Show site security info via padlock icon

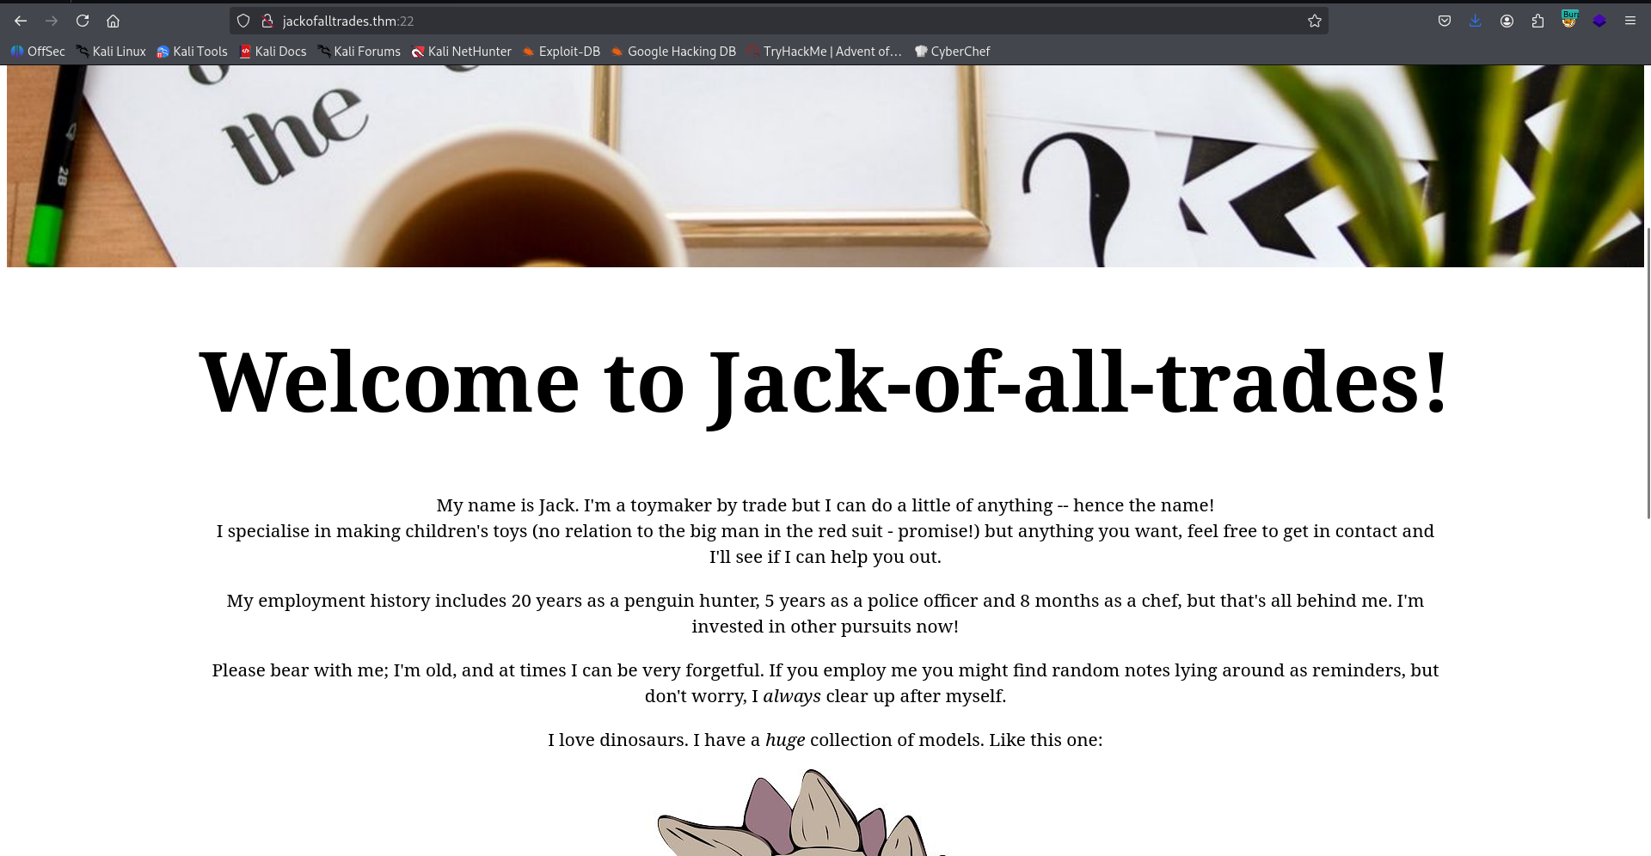pos(267,21)
